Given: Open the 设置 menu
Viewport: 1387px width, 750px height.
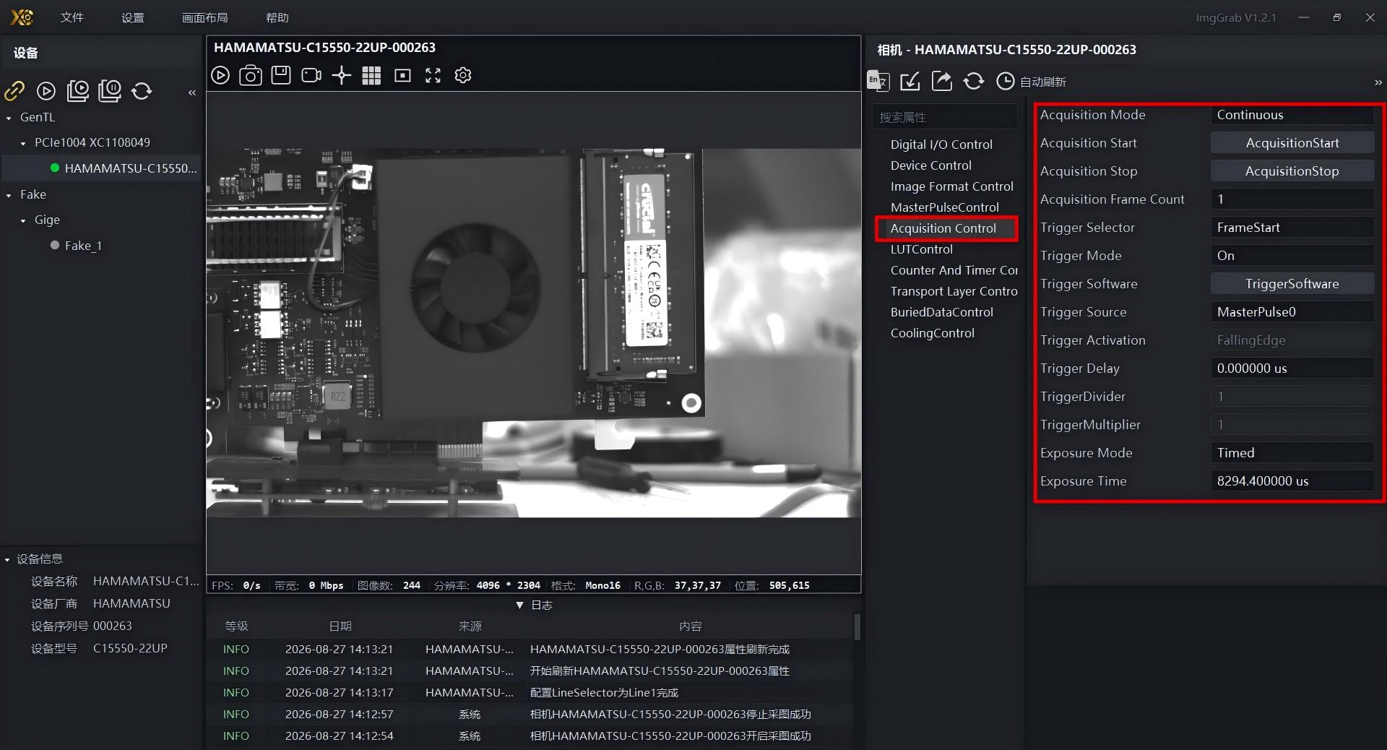Looking at the screenshot, I should 133,17.
